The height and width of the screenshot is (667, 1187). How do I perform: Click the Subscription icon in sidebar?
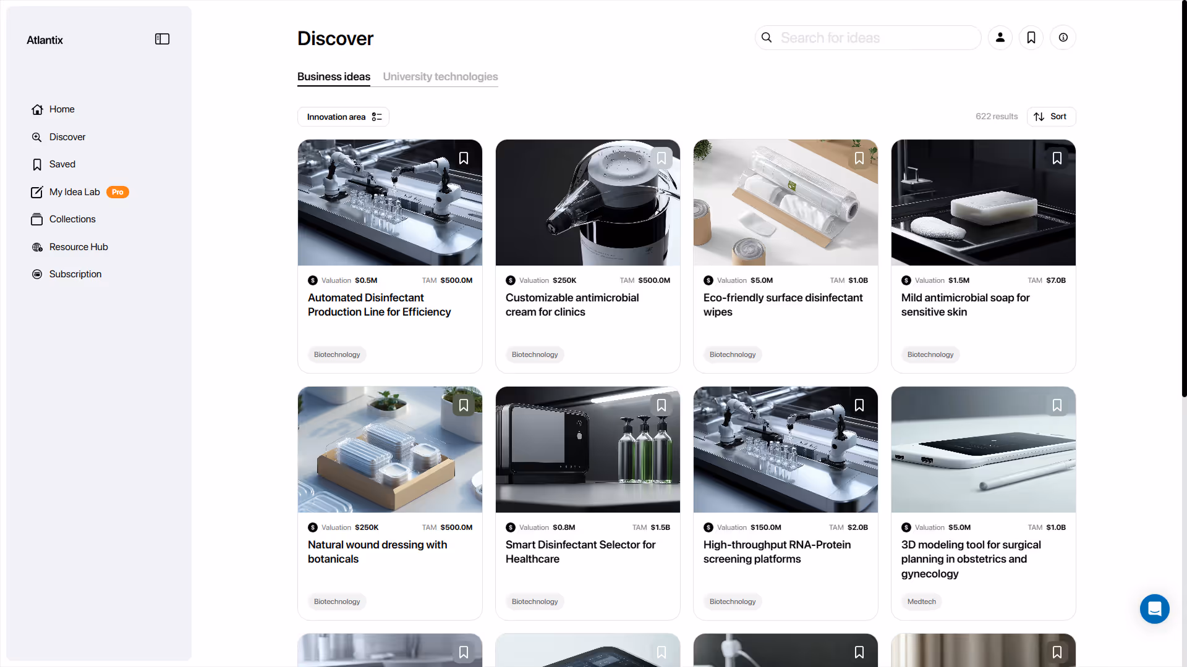coord(37,274)
